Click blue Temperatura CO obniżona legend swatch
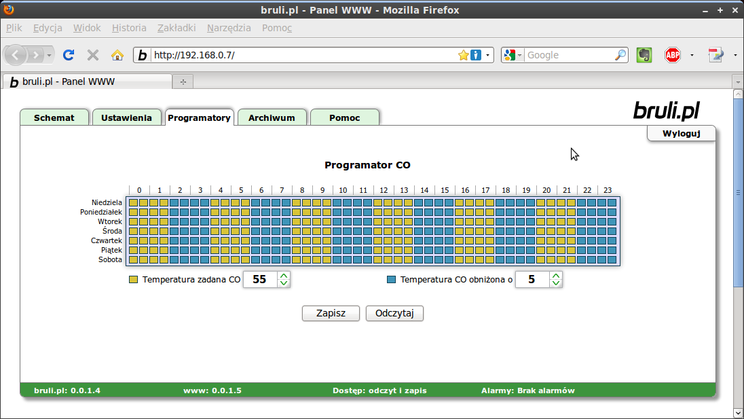The height and width of the screenshot is (419, 744). point(392,280)
